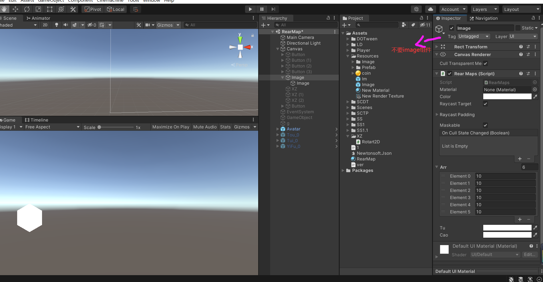Open the Cao color swatch

507,235
